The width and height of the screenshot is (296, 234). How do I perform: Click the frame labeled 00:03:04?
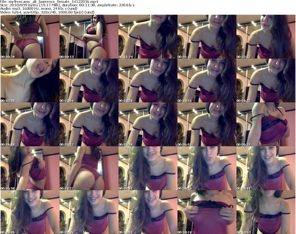pos(89,81)
